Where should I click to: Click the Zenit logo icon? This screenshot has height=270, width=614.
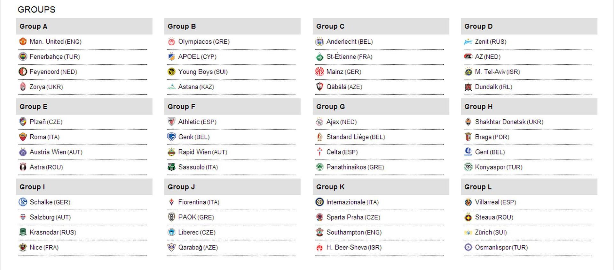[468, 41]
